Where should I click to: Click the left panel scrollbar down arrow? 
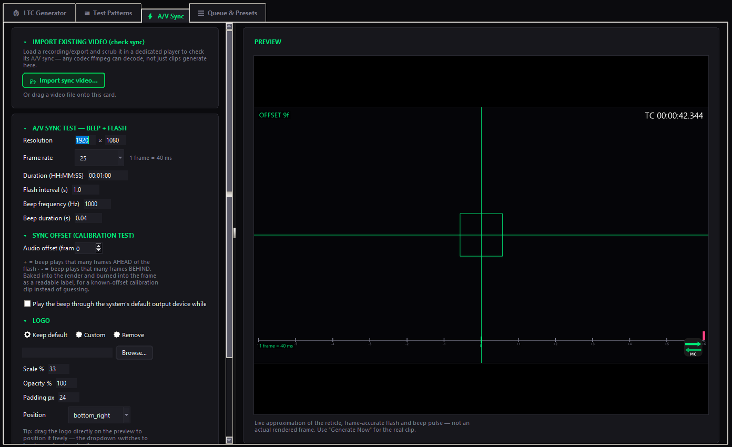(229, 440)
